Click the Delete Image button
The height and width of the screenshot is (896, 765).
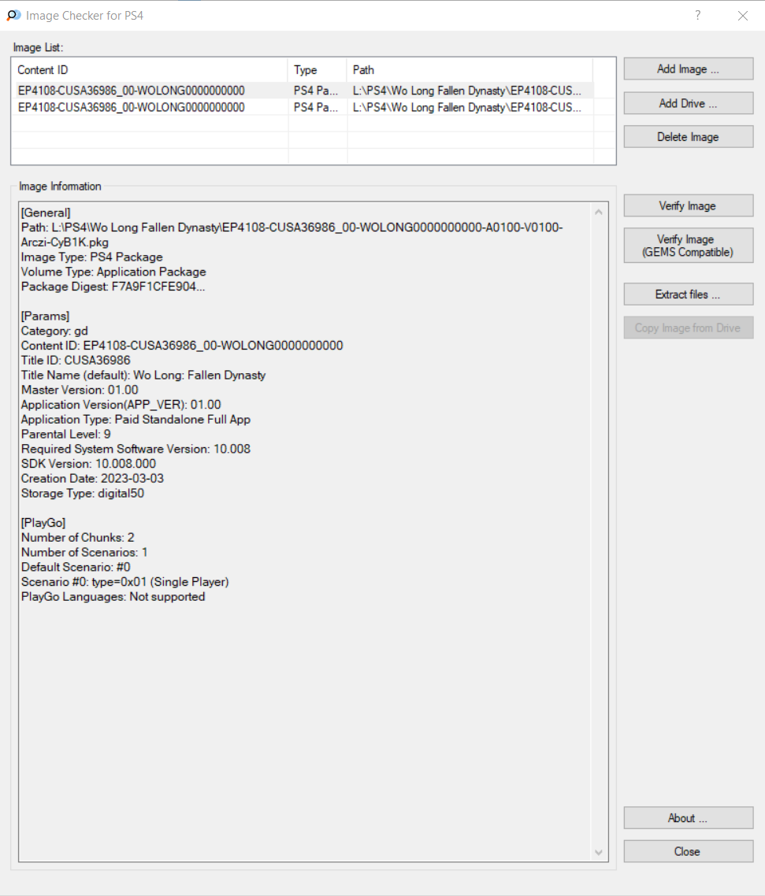point(688,137)
